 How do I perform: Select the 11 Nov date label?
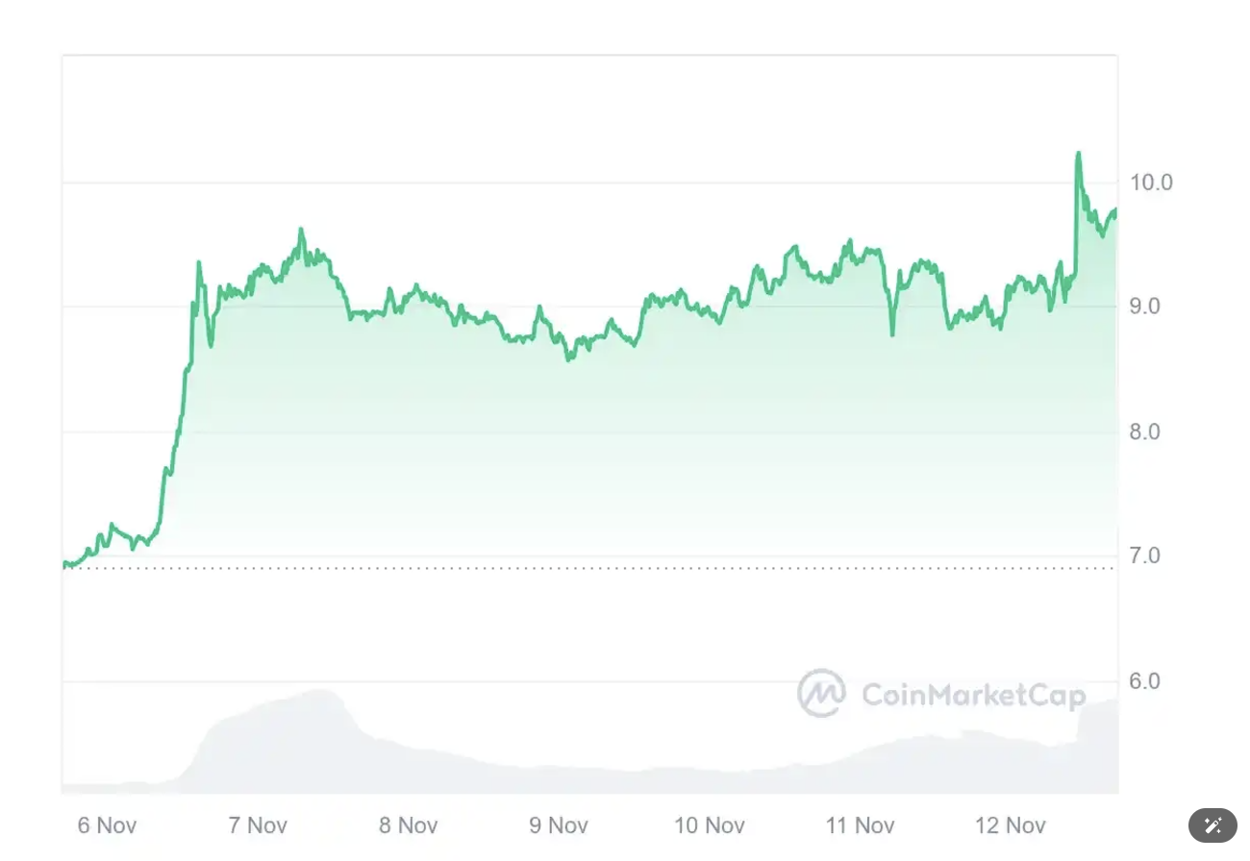tap(860, 825)
